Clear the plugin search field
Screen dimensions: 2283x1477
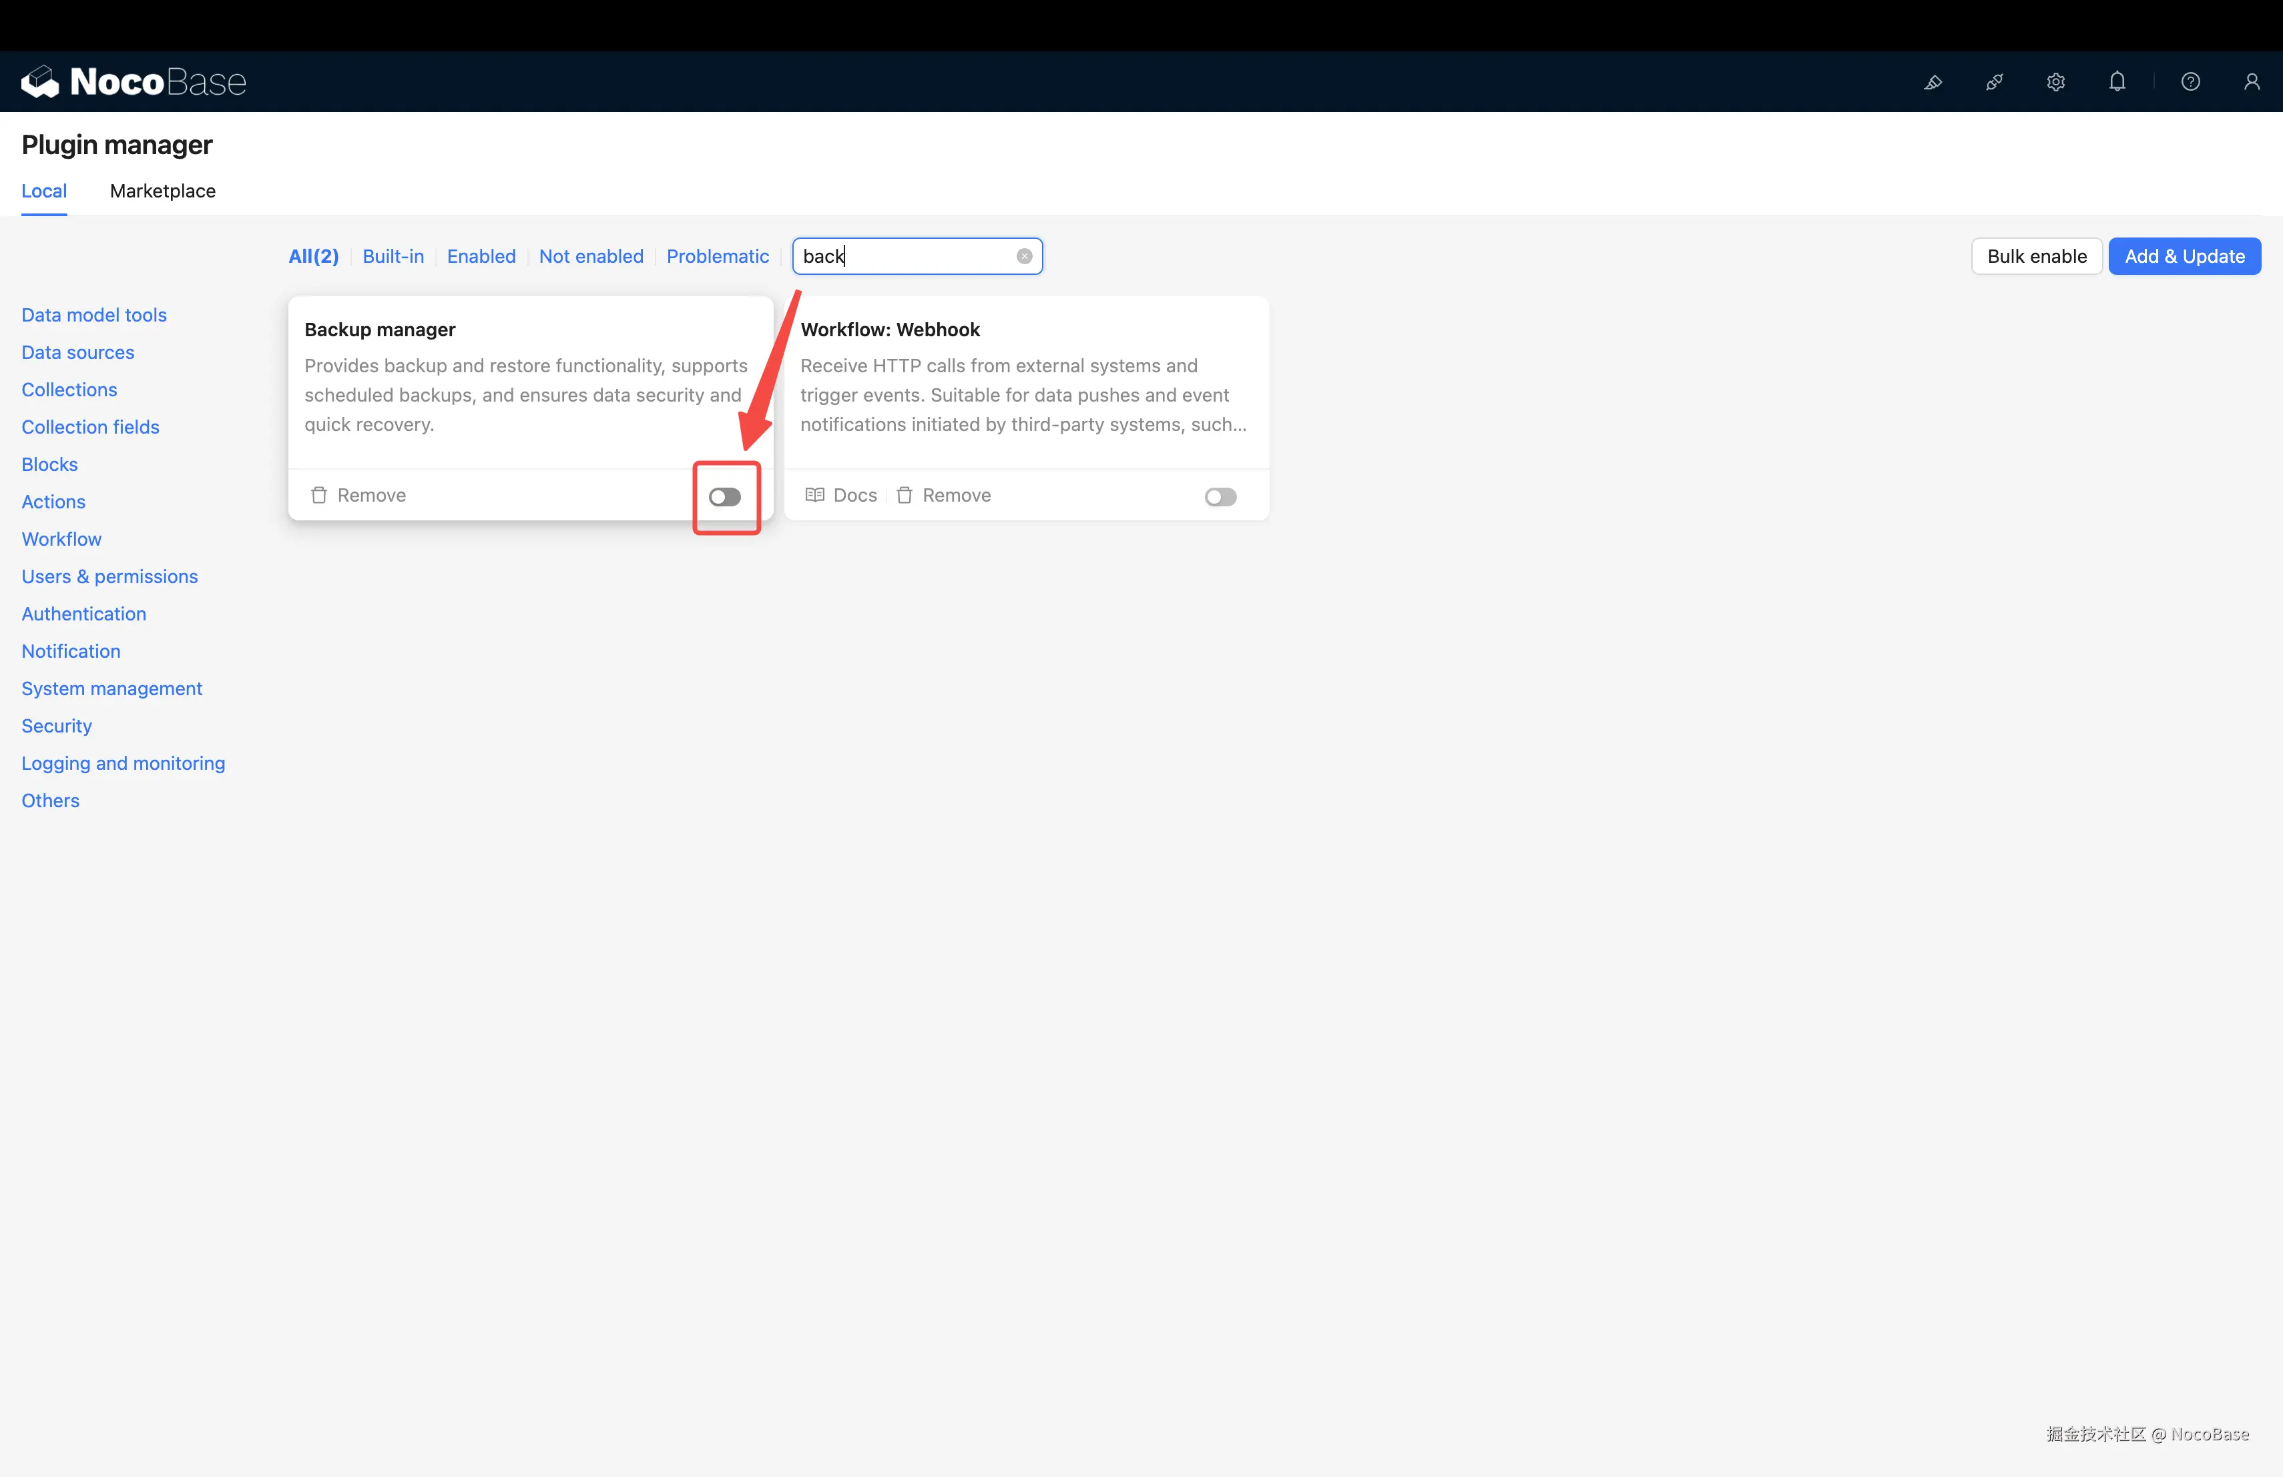coord(1023,256)
